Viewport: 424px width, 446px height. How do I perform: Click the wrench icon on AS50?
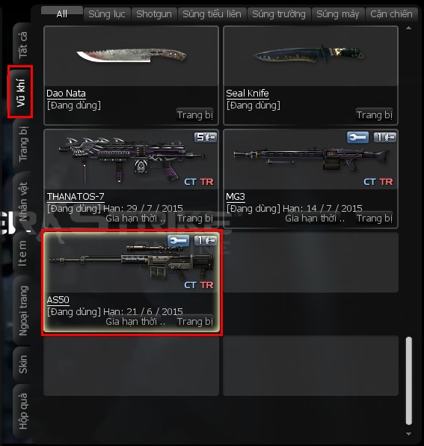coord(178,241)
